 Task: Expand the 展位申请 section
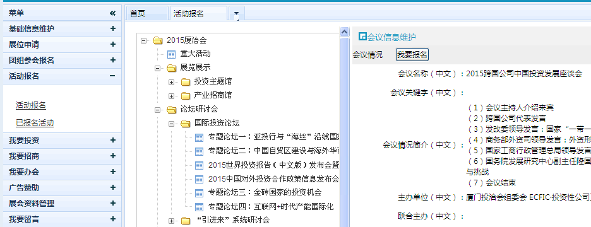112,44
